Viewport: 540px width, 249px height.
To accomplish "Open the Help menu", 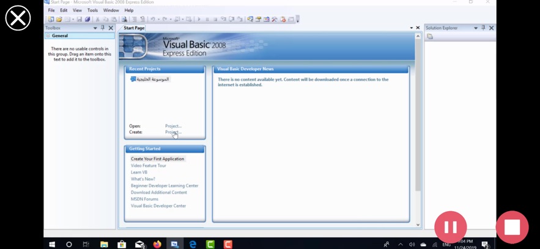I will click(129, 10).
